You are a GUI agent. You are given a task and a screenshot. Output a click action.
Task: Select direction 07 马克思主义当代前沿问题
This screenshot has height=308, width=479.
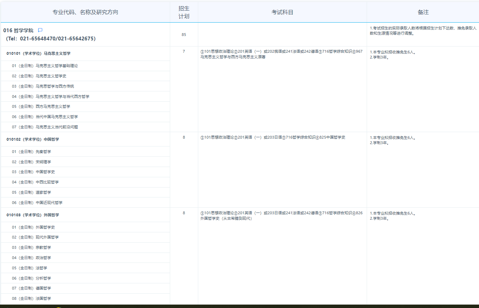(x=45, y=127)
